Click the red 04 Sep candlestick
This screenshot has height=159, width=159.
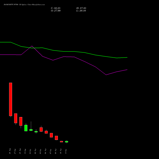46,132
